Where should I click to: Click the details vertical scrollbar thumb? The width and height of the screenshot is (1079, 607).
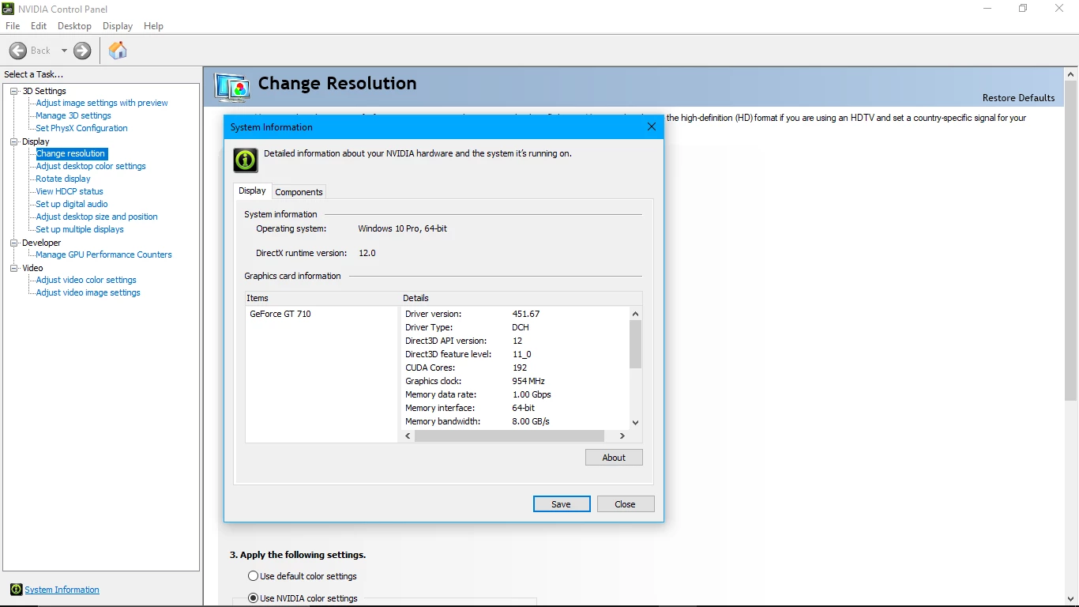pyautogui.click(x=636, y=345)
